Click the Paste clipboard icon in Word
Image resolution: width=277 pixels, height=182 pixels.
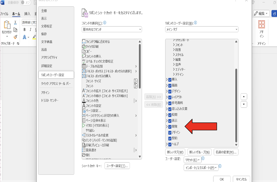click(x=7, y=25)
